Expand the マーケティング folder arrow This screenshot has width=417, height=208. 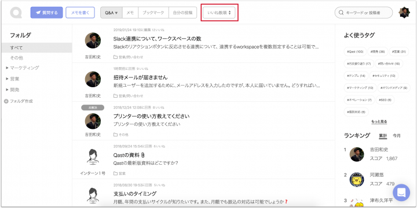click(x=7, y=68)
